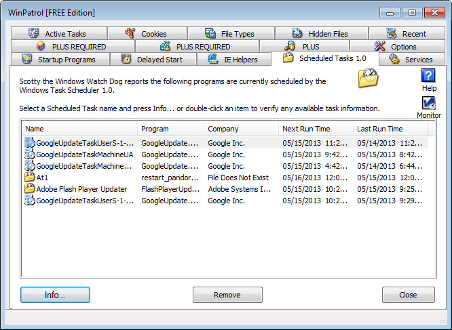Click the Adobe Flash Player Updater icon

click(29, 188)
